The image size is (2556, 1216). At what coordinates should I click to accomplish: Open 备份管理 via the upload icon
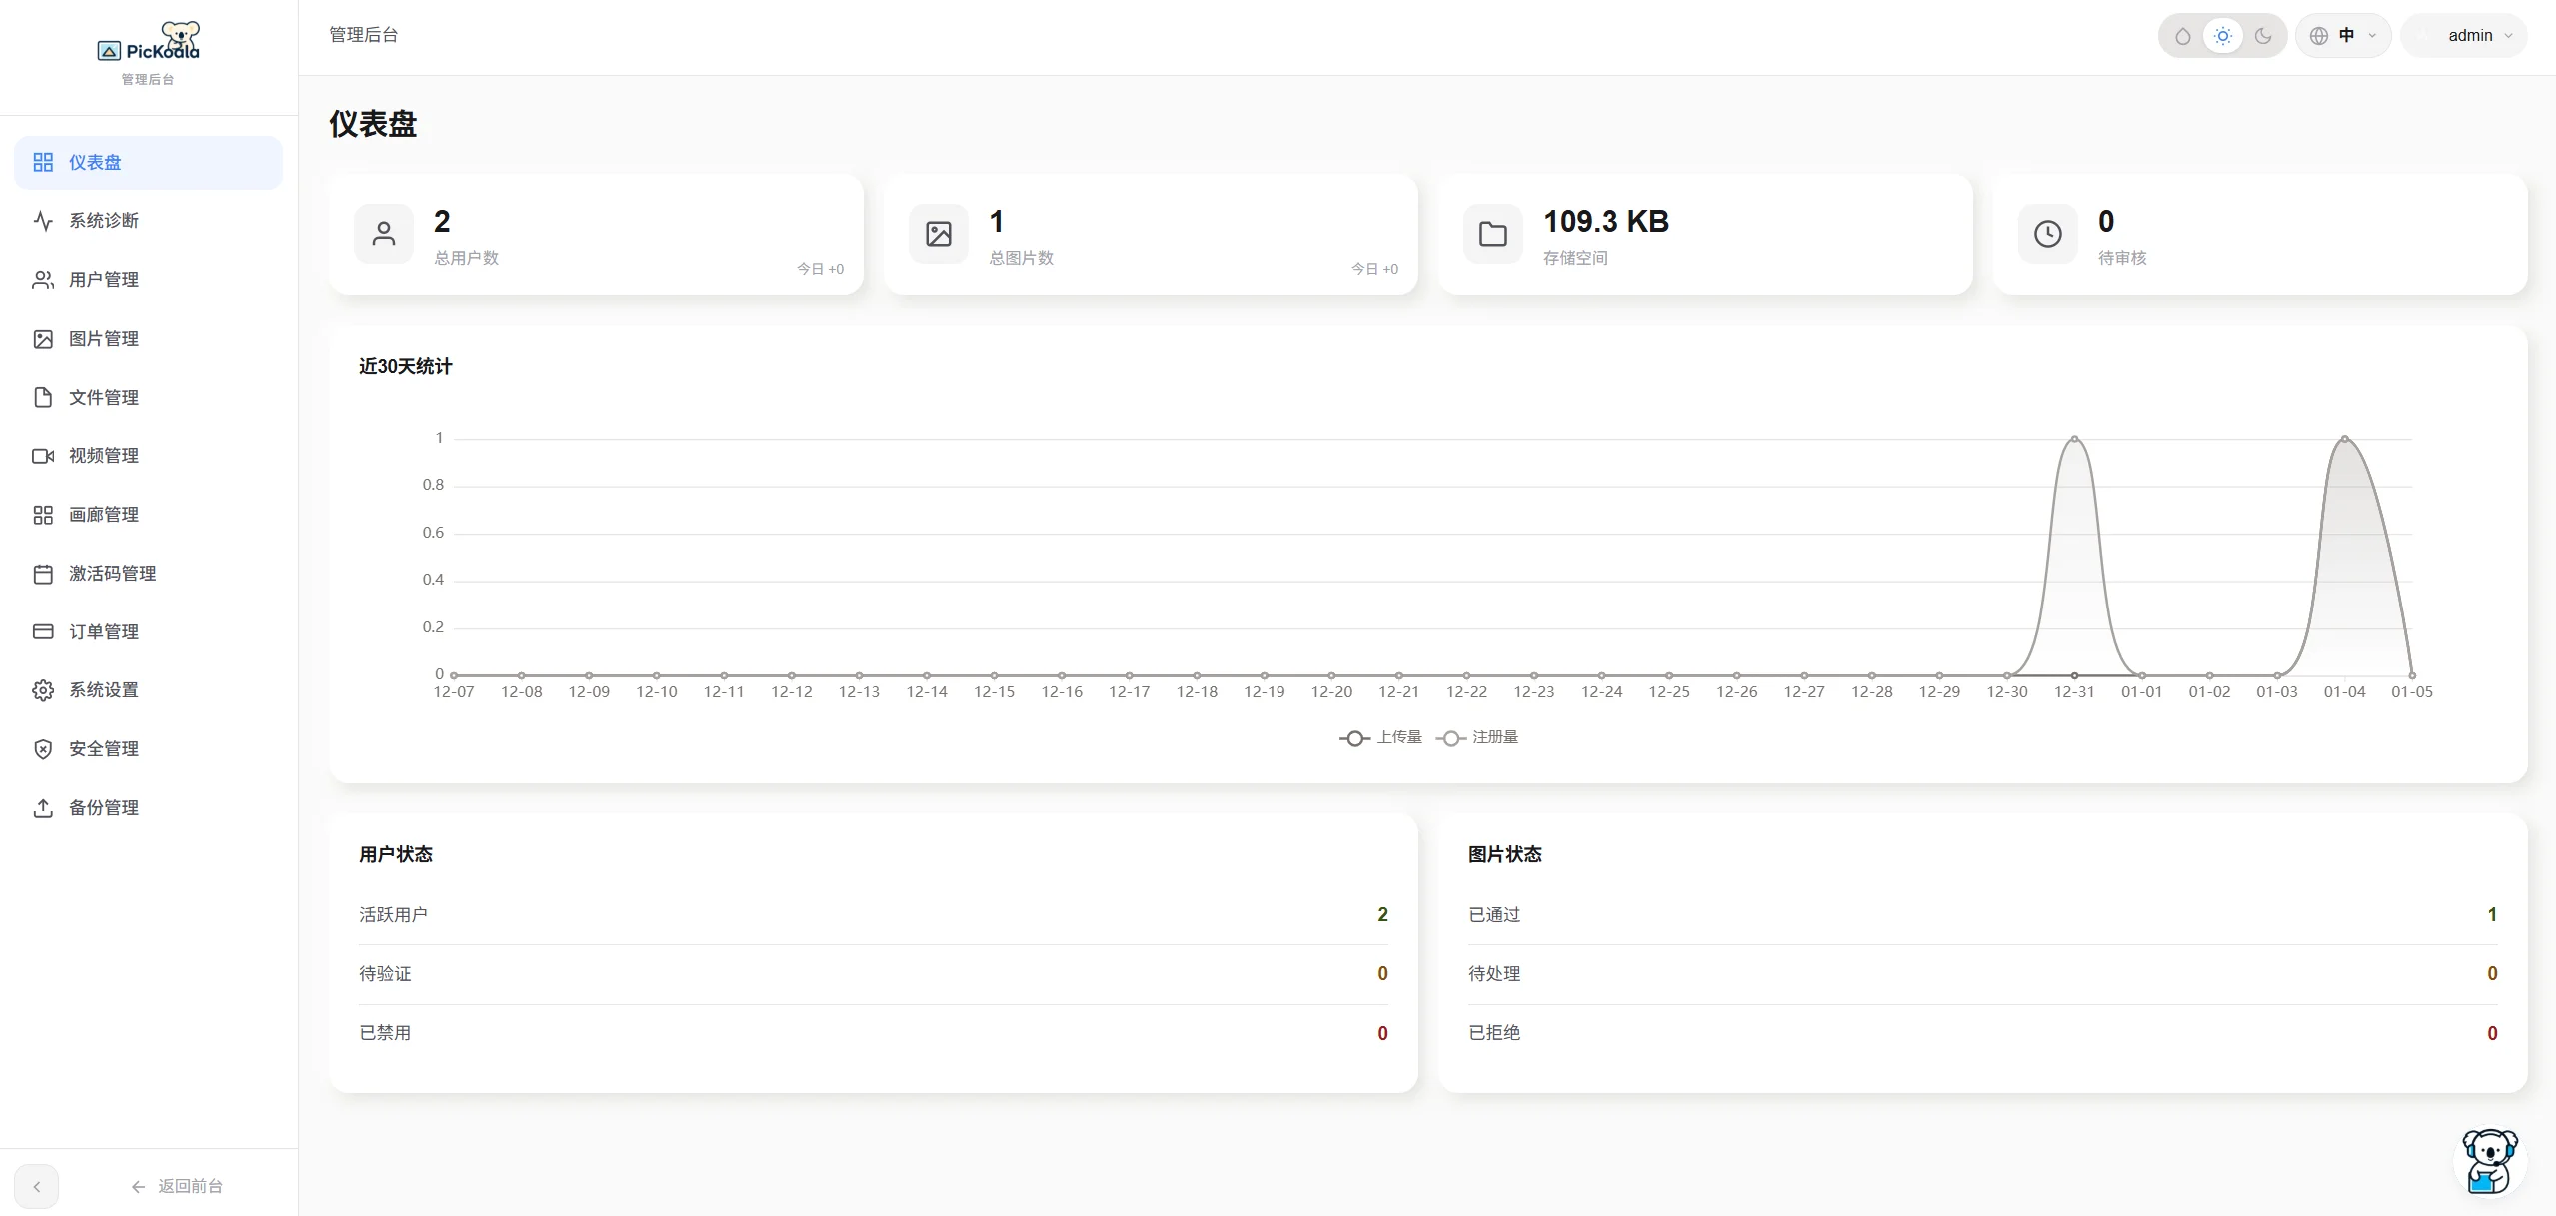[43, 807]
